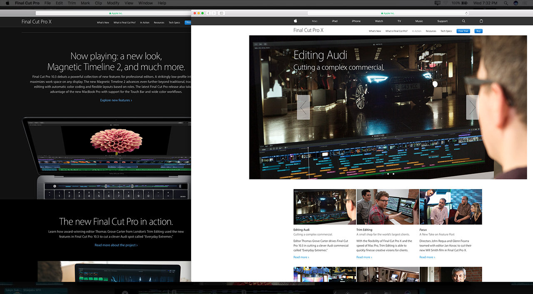Open the Window menu

[x=145, y=3]
